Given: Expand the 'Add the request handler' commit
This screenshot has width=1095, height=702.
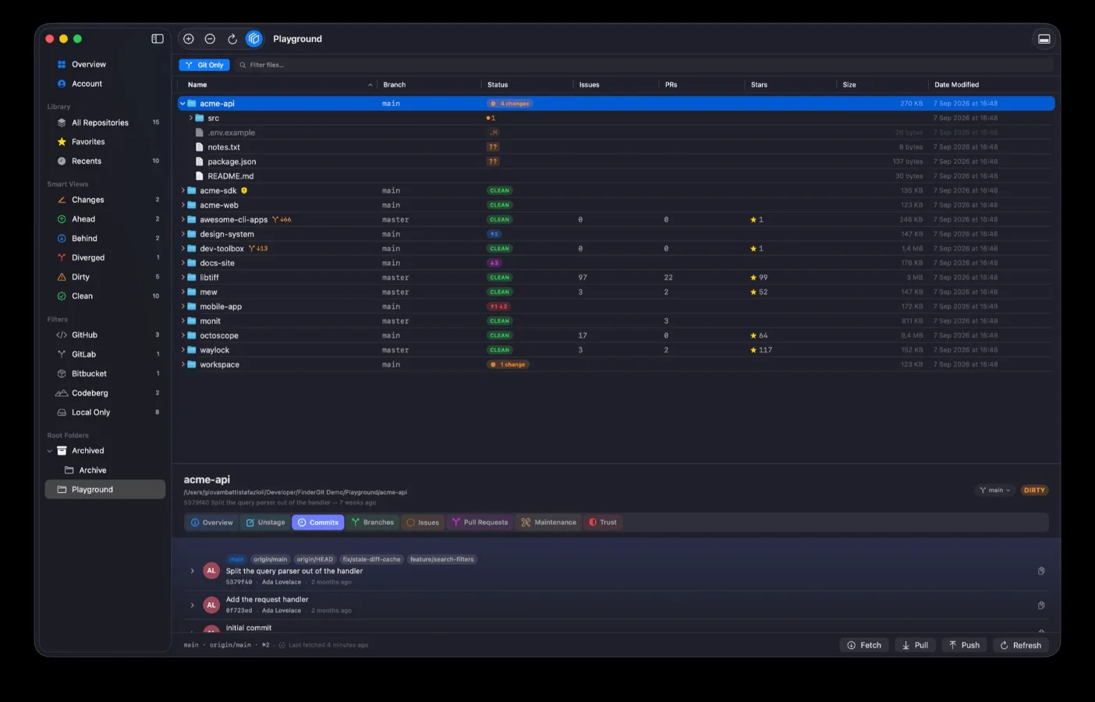Looking at the screenshot, I should tap(193, 605).
